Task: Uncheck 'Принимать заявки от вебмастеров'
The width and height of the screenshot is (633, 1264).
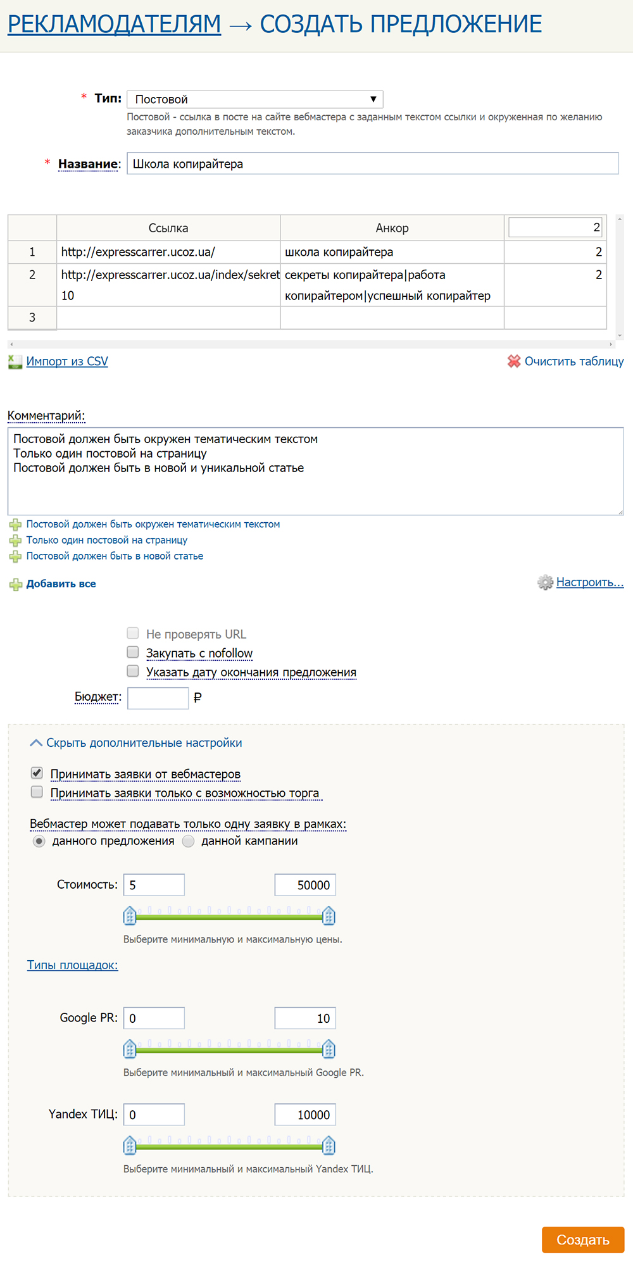Action: coord(37,773)
